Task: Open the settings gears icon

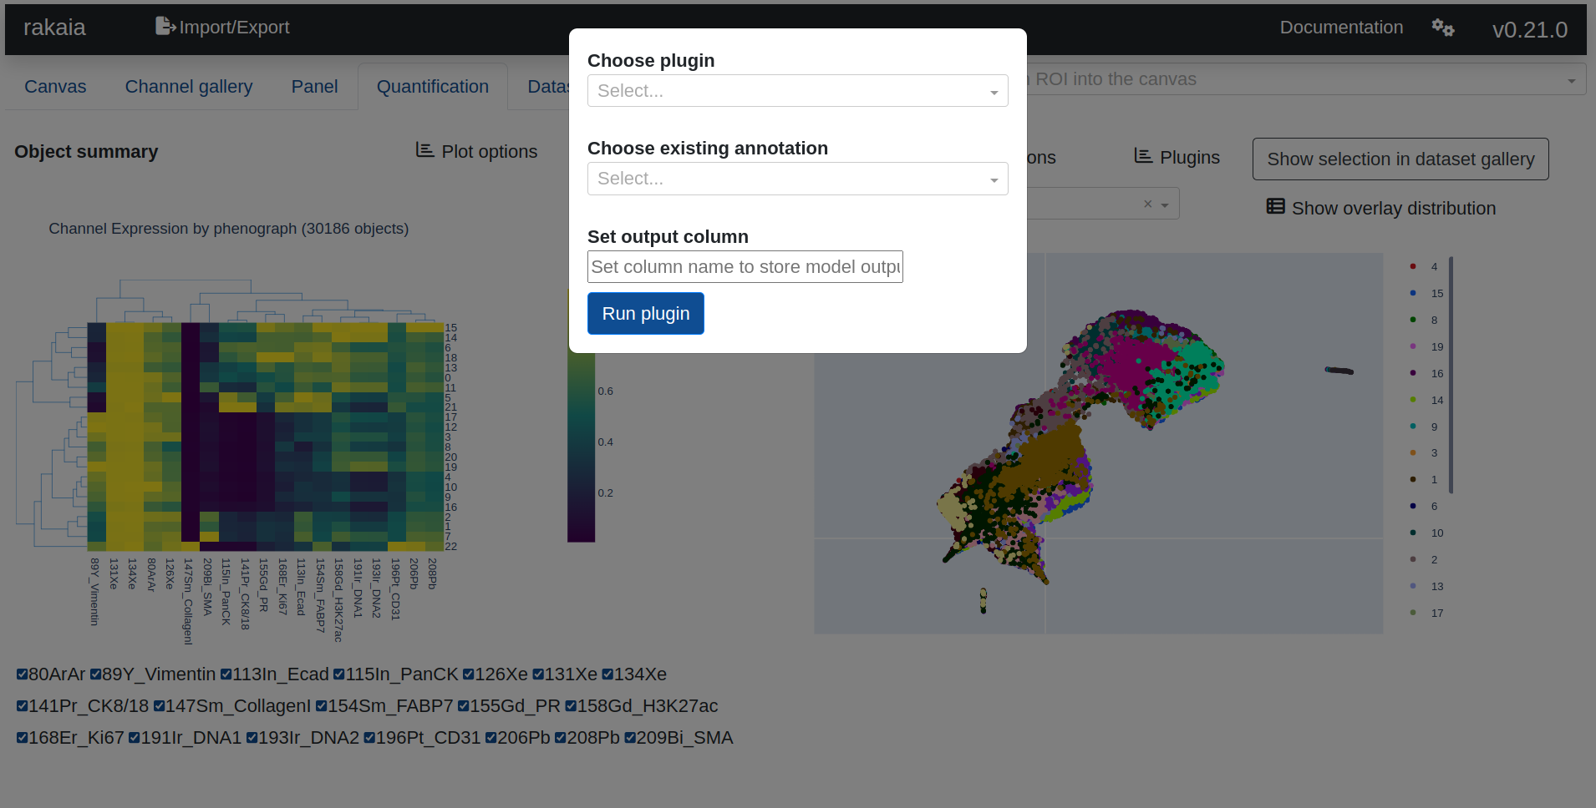Action: (1442, 28)
